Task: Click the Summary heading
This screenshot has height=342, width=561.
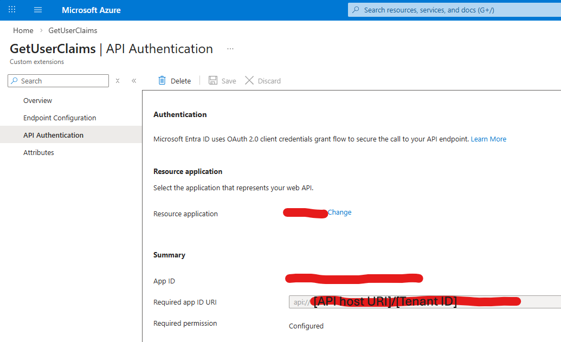Action: (169, 255)
